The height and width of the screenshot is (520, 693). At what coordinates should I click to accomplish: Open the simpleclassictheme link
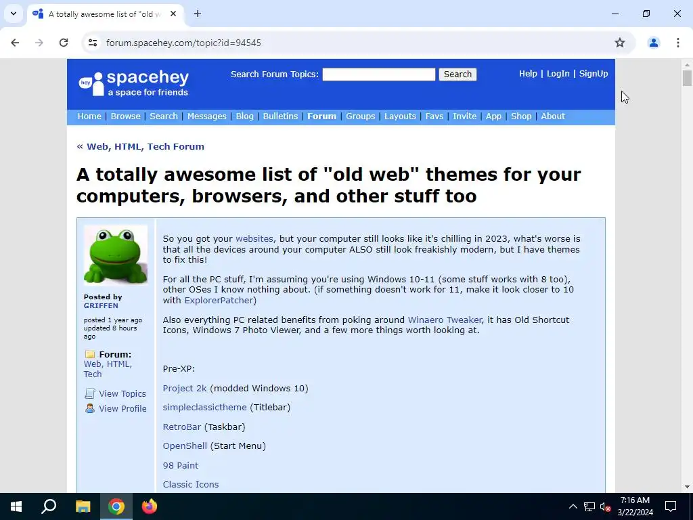204,407
